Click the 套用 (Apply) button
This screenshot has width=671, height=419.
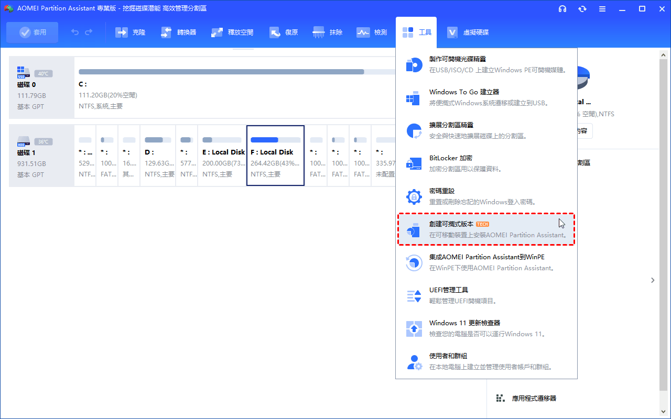point(33,32)
